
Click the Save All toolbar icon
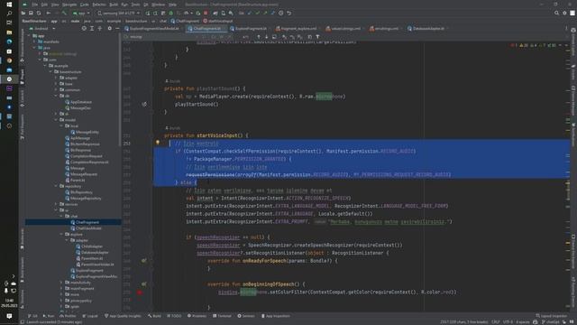pos(31,13)
